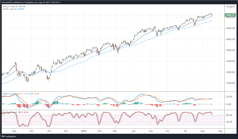Click the EMA value 4419.38
The width and height of the screenshot is (238, 139).
coord(21,6)
